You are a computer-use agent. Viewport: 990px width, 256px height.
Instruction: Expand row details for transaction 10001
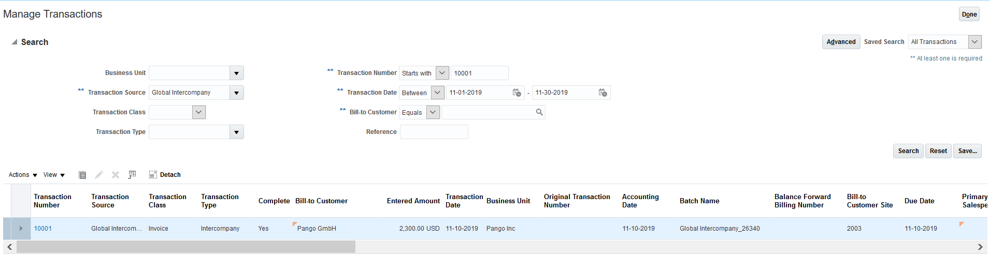point(21,229)
